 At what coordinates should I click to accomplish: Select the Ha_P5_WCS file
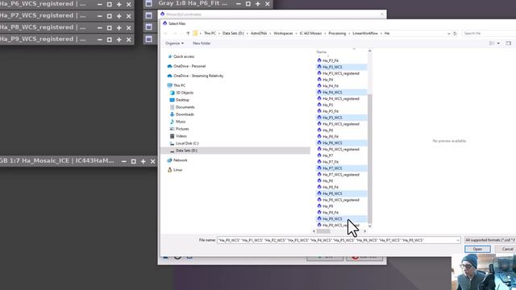[342, 118]
